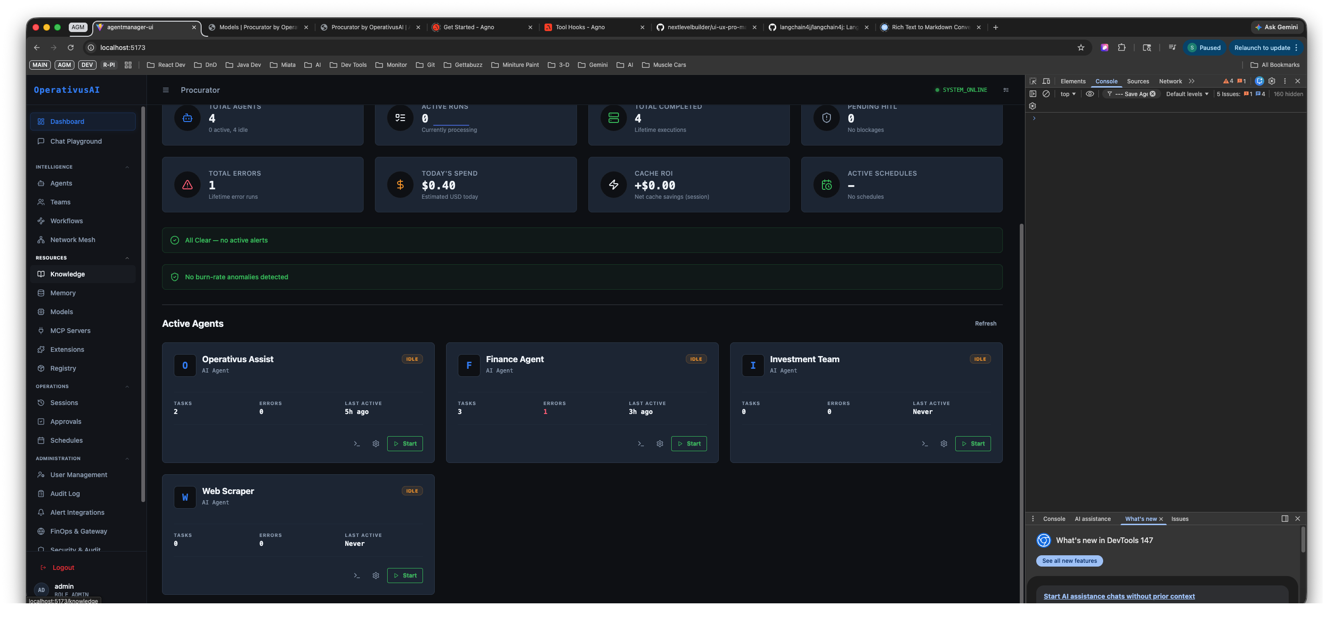Click the panel icon next to SYSTEM_ONLINE
1333x641 pixels.
pos(1006,90)
